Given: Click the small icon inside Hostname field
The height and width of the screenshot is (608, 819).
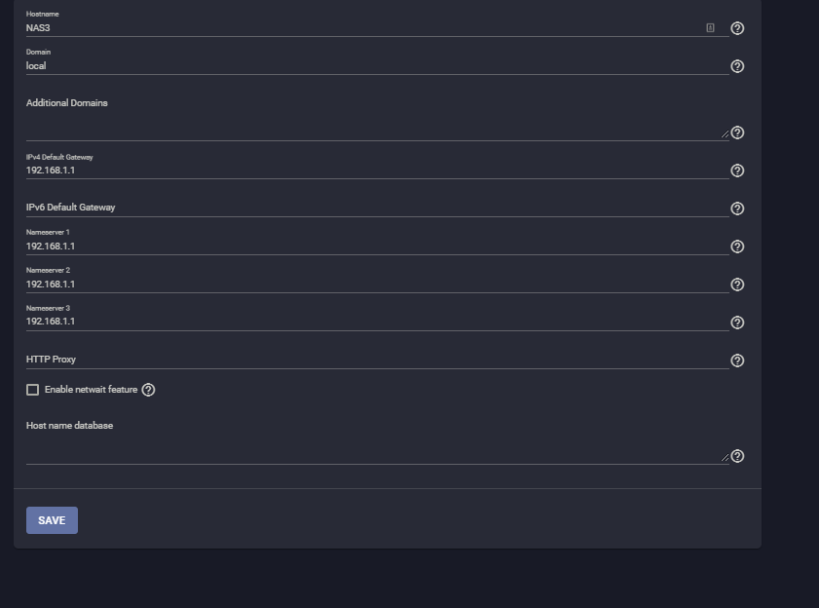Looking at the screenshot, I should 710,28.
